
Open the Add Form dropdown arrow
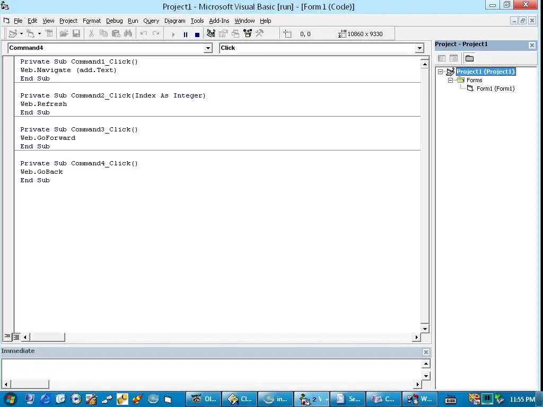pyautogui.click(x=39, y=33)
